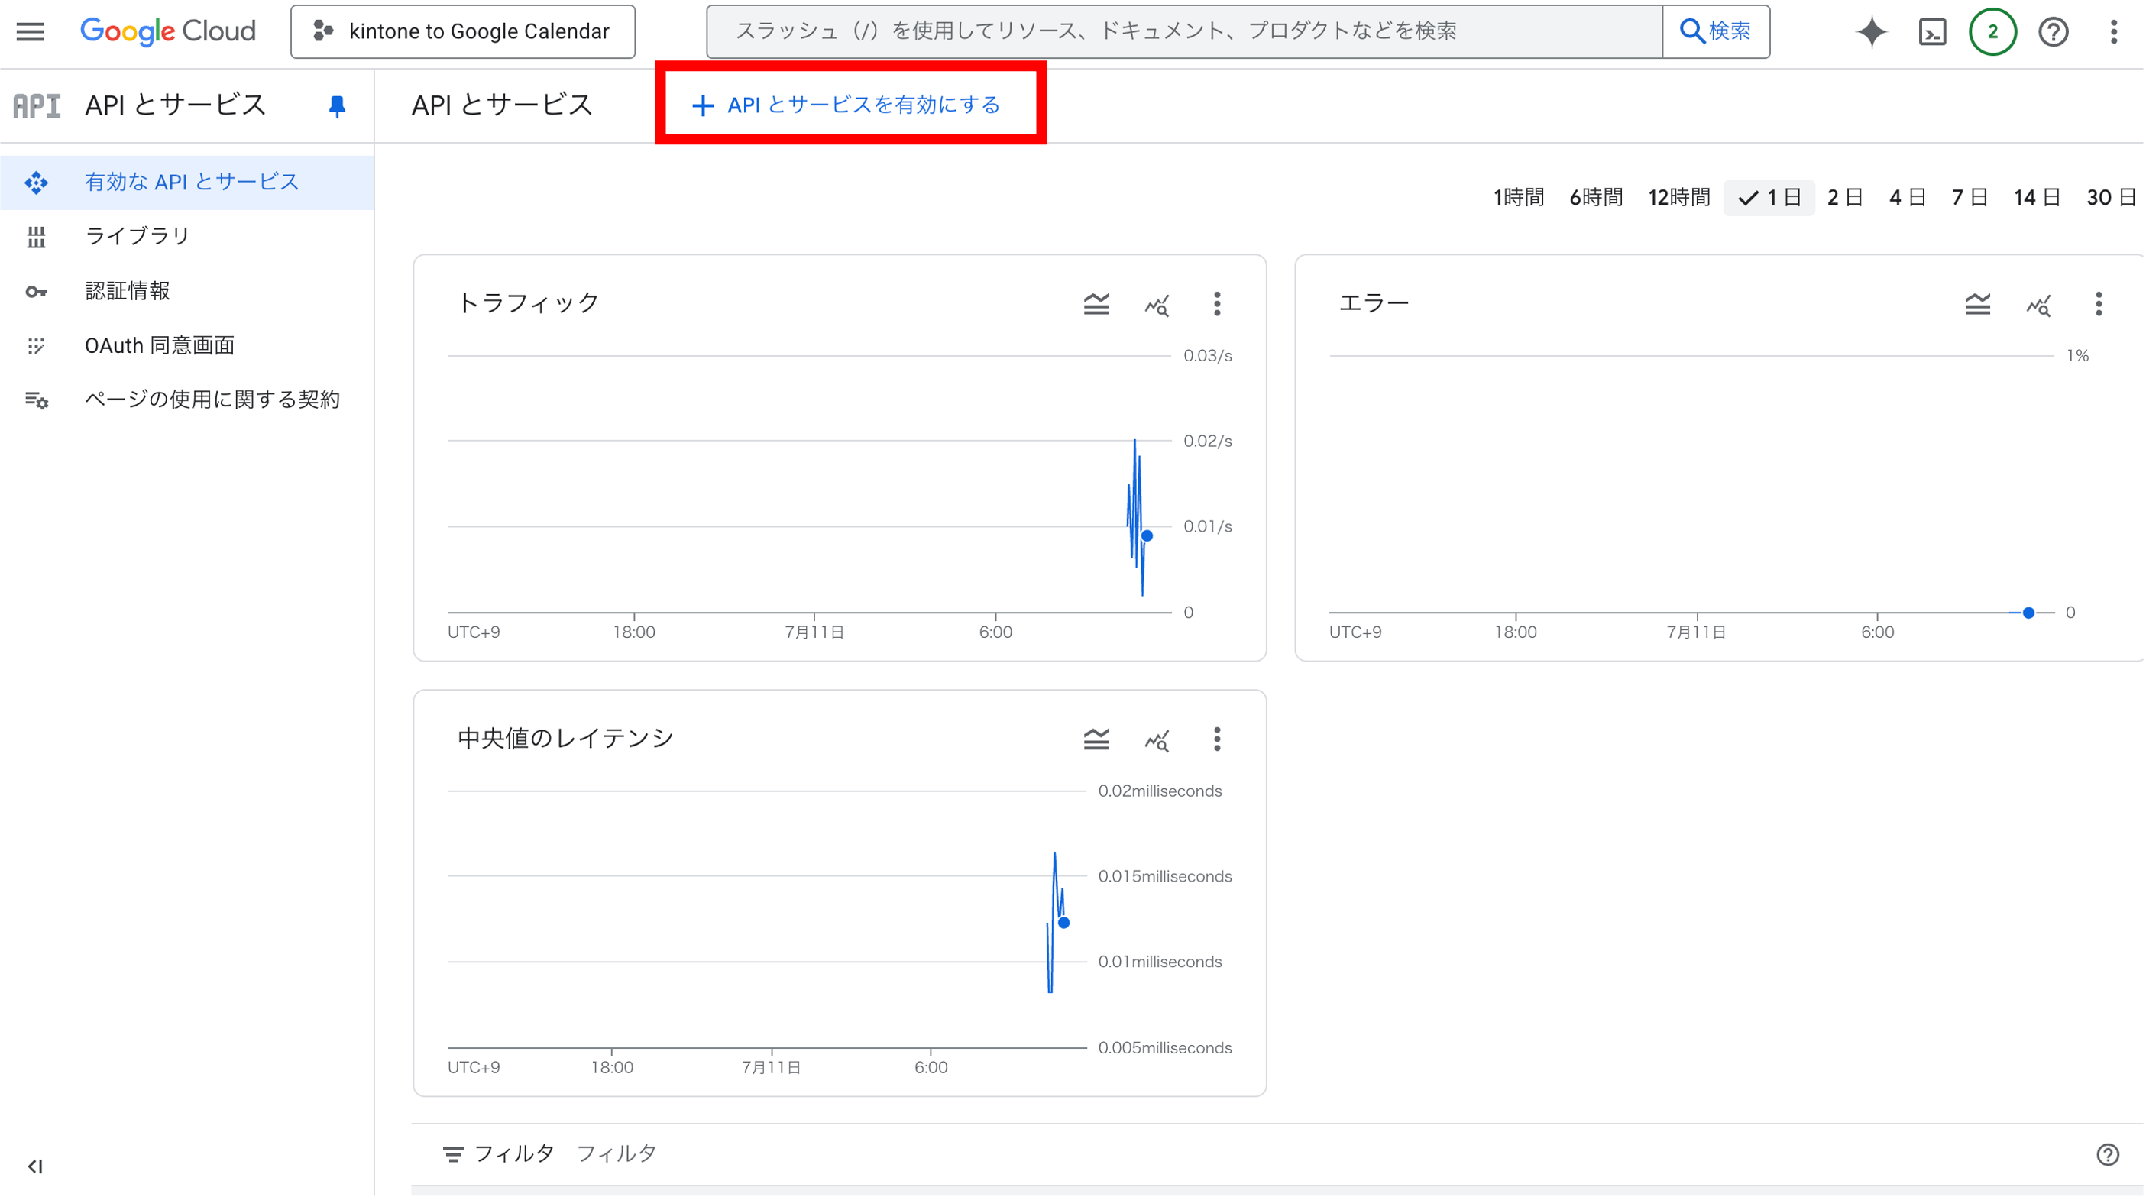Select the 6時間 time range
This screenshot has width=2146, height=1197.
coord(1596,199)
